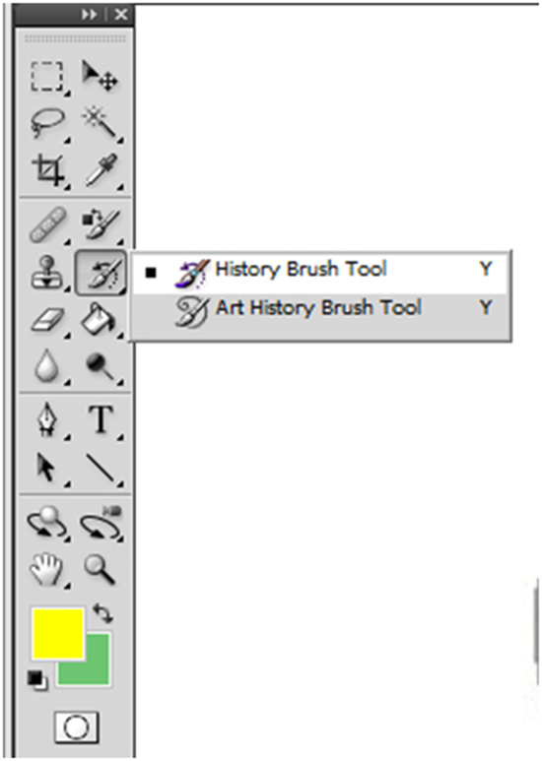Reset default black and white colors
The width and height of the screenshot is (542, 761).
click(x=37, y=680)
